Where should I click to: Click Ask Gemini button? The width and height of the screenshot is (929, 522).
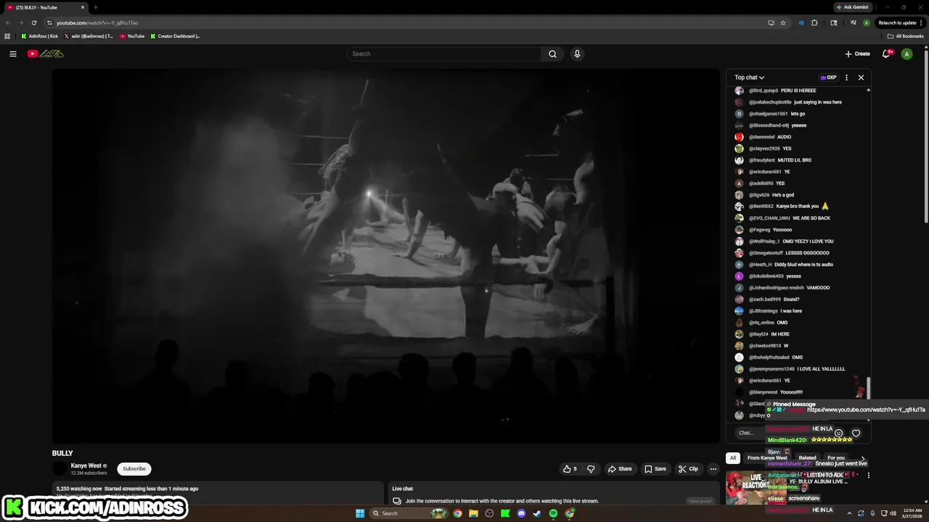pos(852,7)
